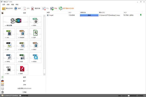Screen dimensions: 146x97
Task: Click the output [F2] column header
Action: (111, 12)
